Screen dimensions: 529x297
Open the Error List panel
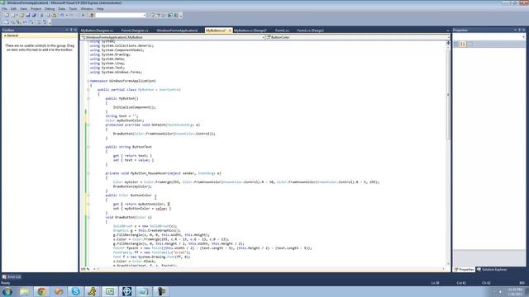click(12, 277)
